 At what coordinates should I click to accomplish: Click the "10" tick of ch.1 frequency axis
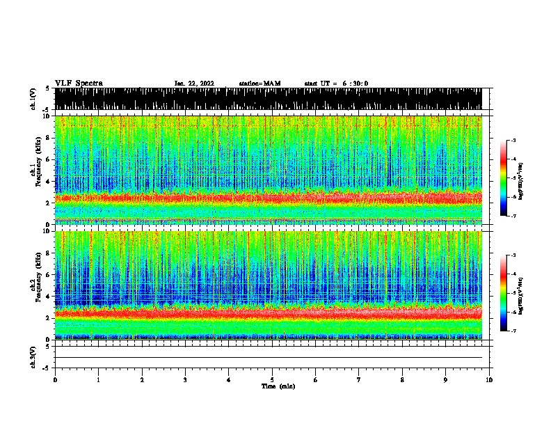coord(48,116)
